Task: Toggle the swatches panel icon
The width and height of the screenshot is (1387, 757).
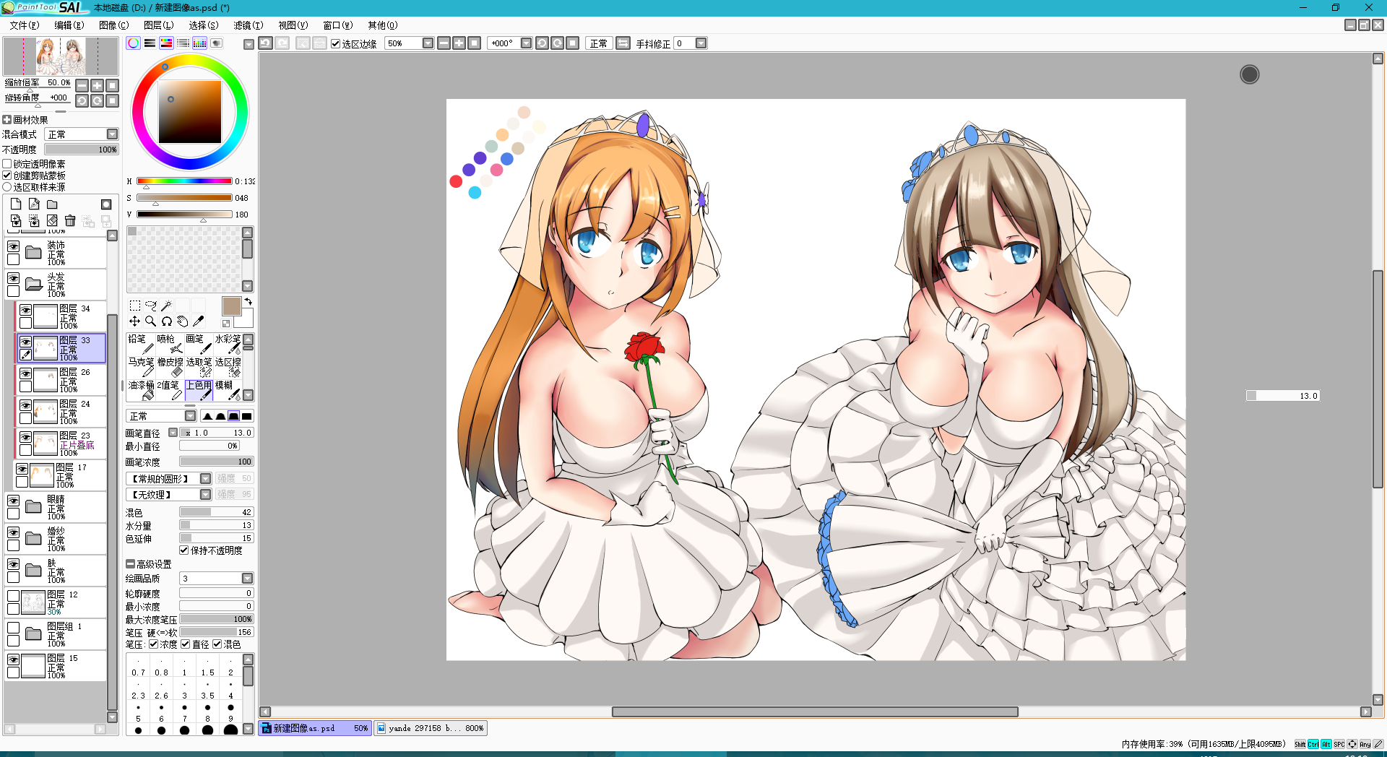Action: (x=199, y=43)
